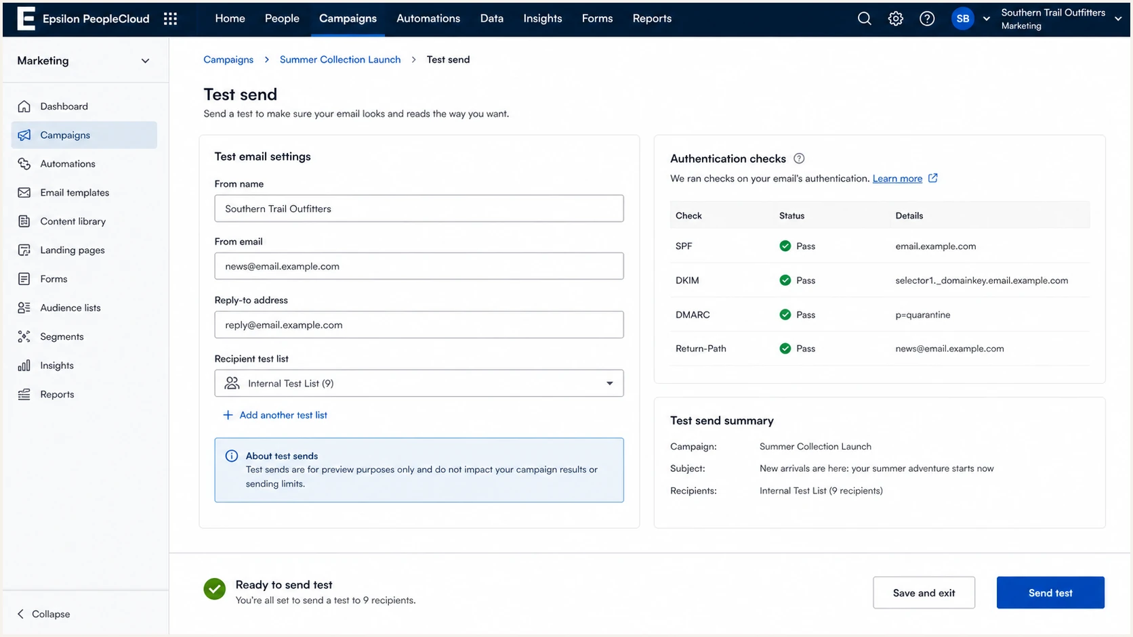1133x637 pixels.
Task: Click the Landing pages icon
Action: pyautogui.click(x=24, y=250)
